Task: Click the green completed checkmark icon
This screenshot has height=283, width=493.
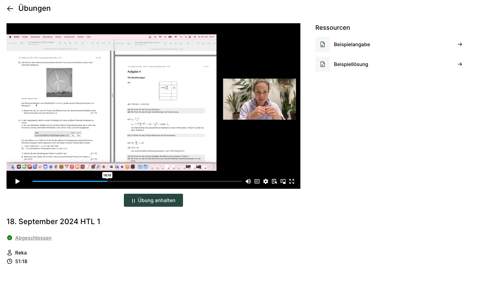Action: pyautogui.click(x=10, y=238)
